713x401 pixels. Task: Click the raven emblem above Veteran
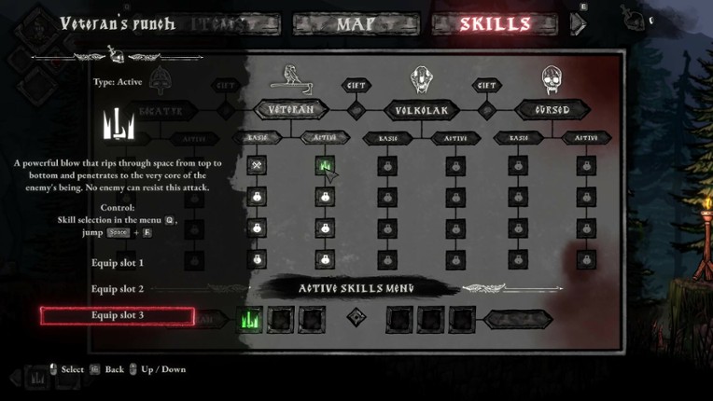point(289,79)
